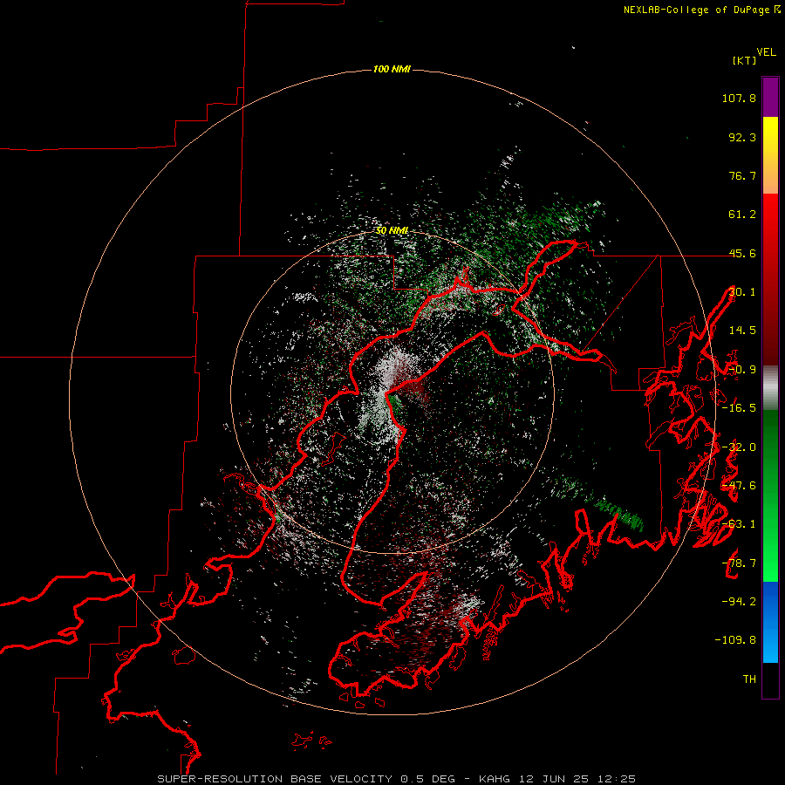Click the -78.7 legend value
Screen dimensions: 785x785
739,563
